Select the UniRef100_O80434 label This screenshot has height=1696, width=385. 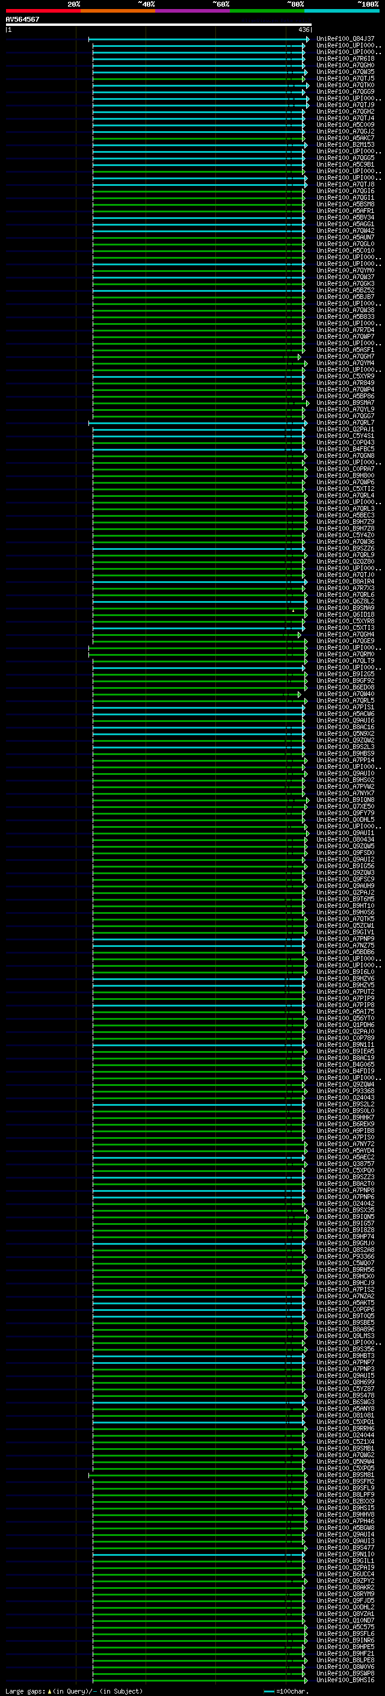tap(345, 840)
